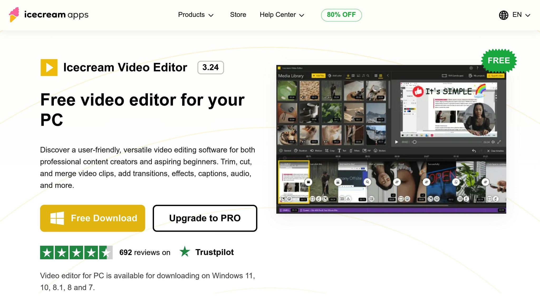Click the sticker smiley icon on the It's SIMPLE clip
Image resolution: width=540 pixels, height=304 pixels.
tap(289, 199)
